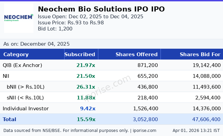Screen dimensions: 223x136
Task: Click the Neochem company logo
Action: pyautogui.click(x=19, y=18)
